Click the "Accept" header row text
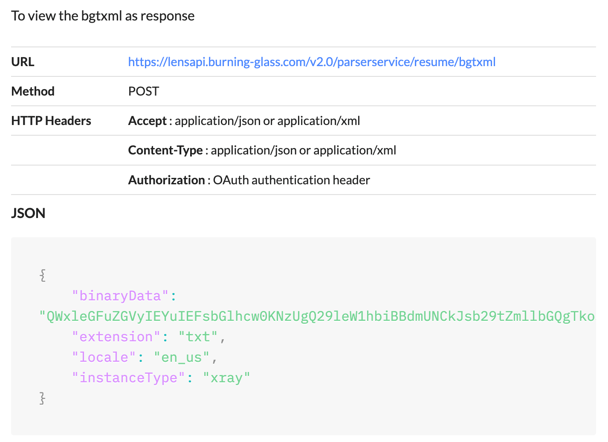The height and width of the screenshot is (442, 608). pos(244,121)
